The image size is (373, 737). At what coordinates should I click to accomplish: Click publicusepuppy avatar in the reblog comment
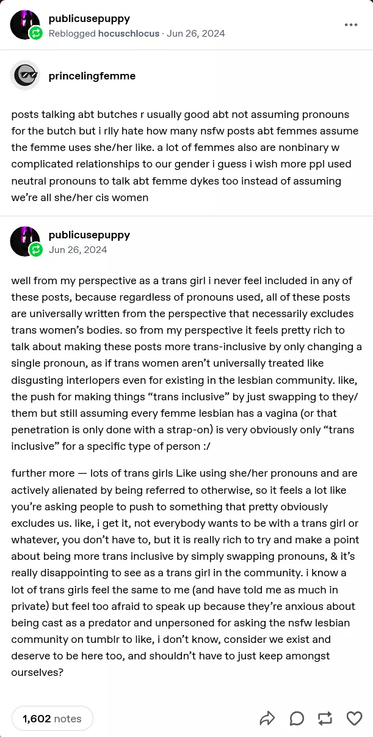click(x=24, y=241)
